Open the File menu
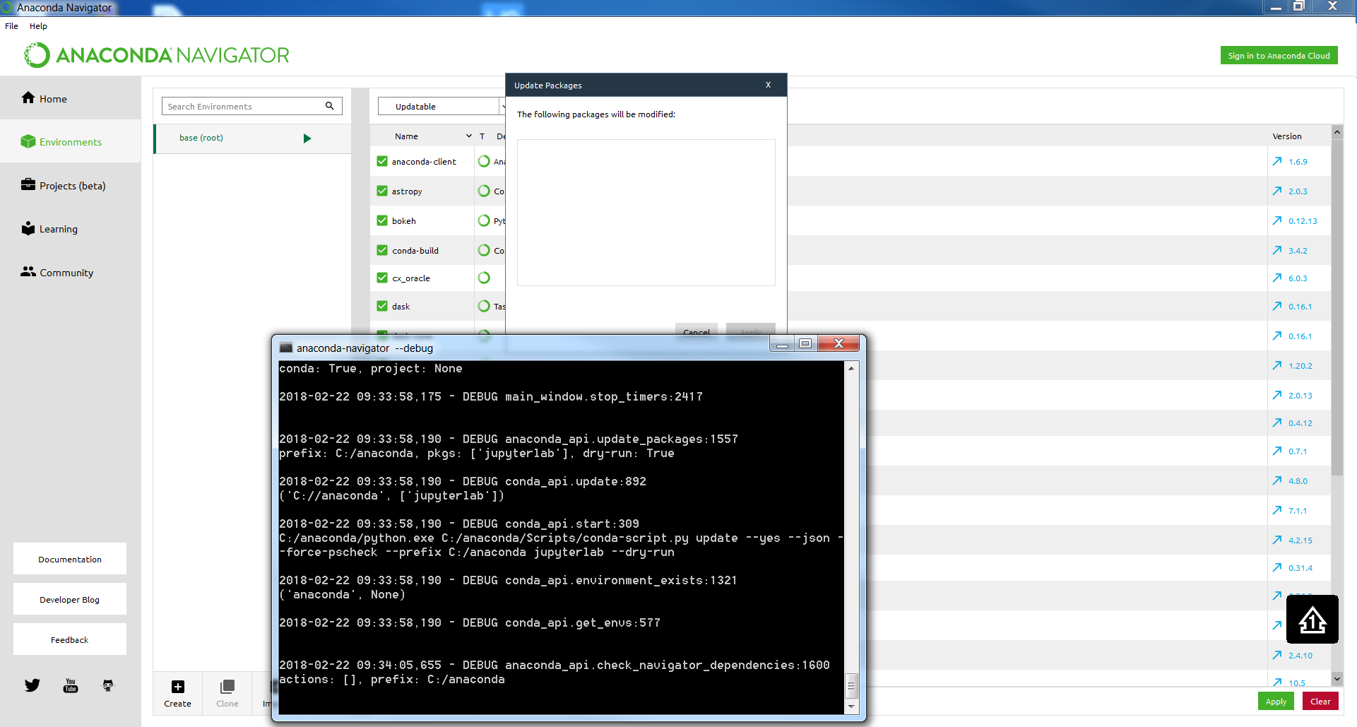Viewport: 1357px width, 727px height. [11, 26]
